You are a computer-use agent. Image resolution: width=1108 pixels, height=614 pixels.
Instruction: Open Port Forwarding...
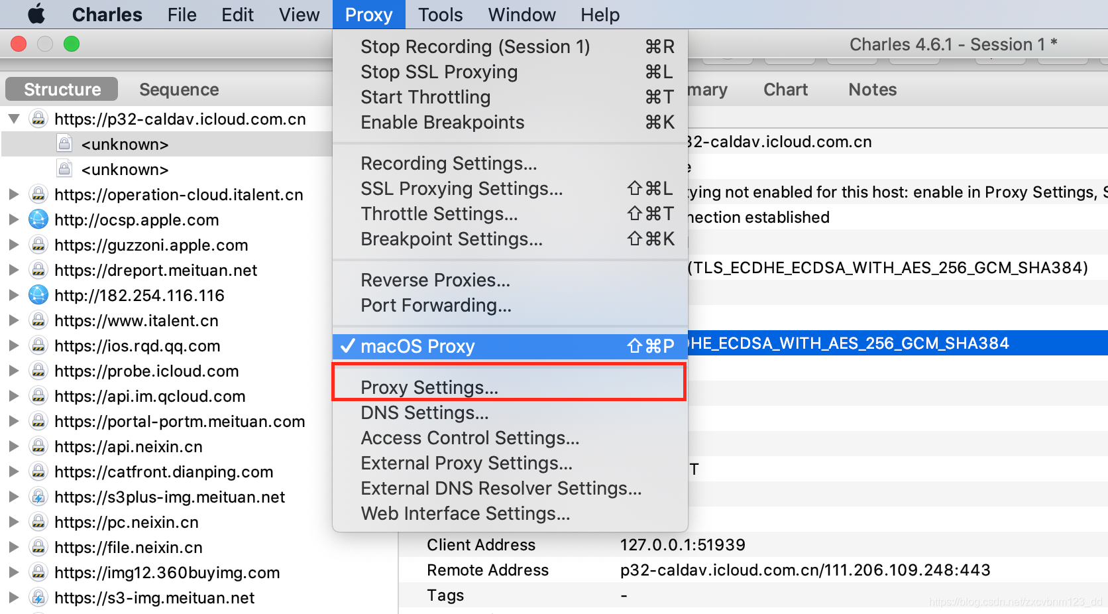pos(510,305)
